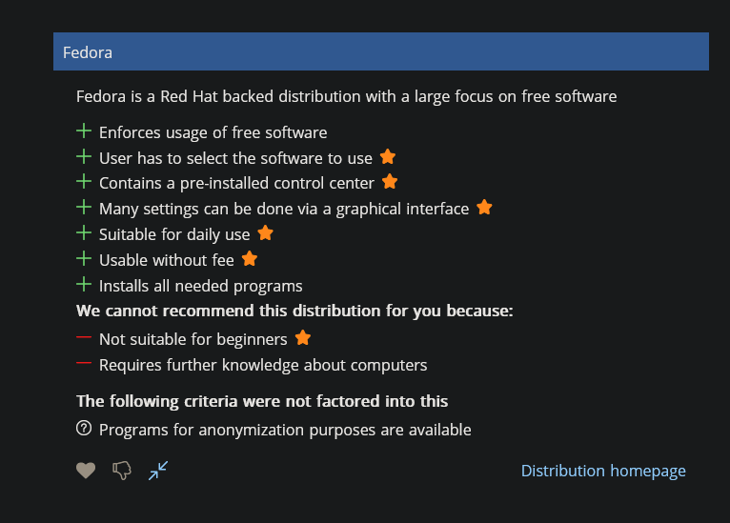Click the 'Suitable for daily use' text
730x523 pixels.
coord(174,234)
